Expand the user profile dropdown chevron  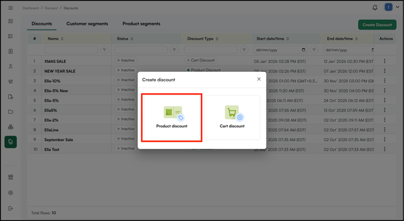(397, 7)
